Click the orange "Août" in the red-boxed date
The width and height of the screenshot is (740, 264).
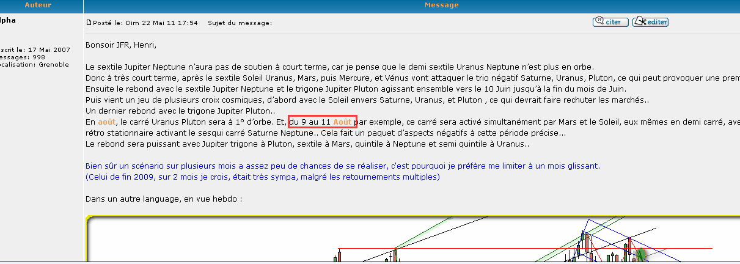tap(344, 122)
